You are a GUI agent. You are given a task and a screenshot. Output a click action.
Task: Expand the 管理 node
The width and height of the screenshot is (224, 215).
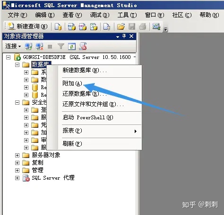coord(17,170)
